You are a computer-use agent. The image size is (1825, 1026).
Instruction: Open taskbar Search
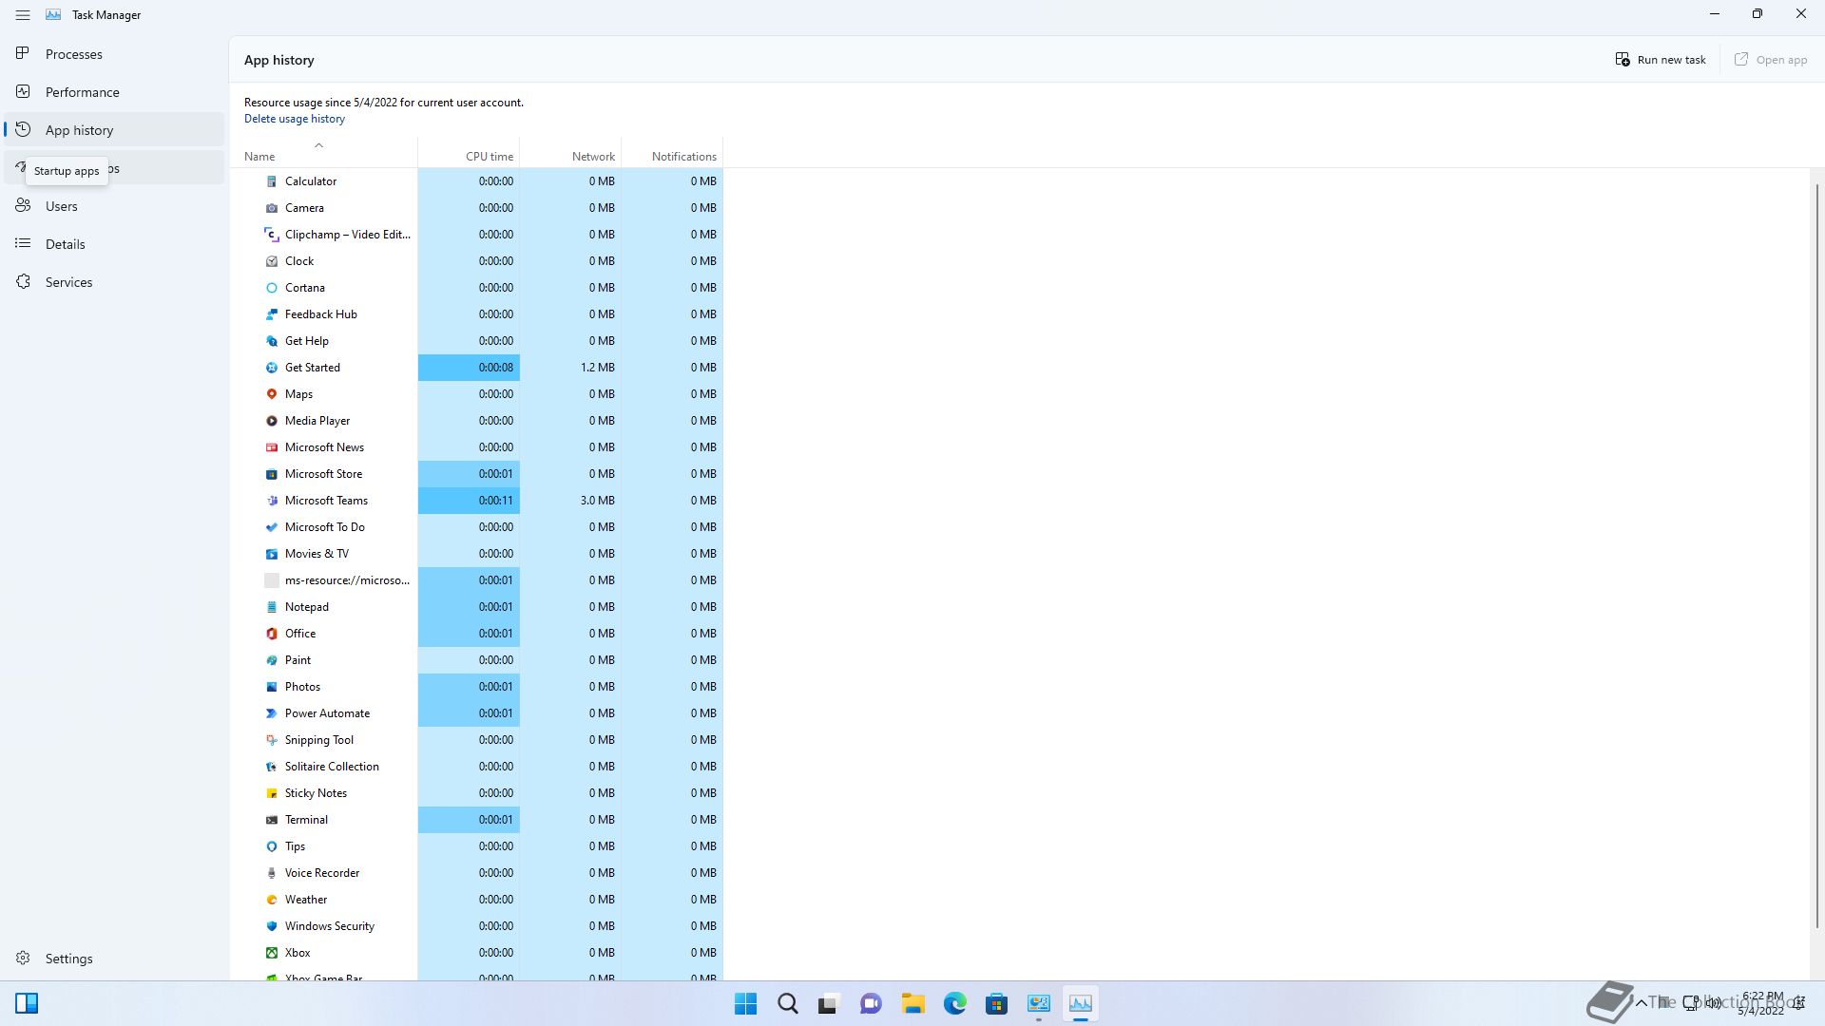tap(788, 1003)
